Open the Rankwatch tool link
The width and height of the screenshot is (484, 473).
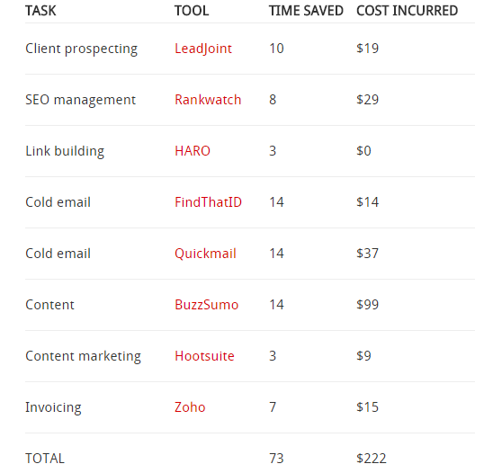click(208, 100)
